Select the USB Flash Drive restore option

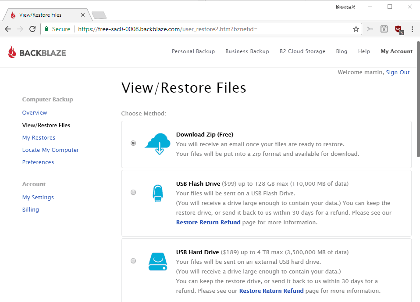(x=133, y=192)
